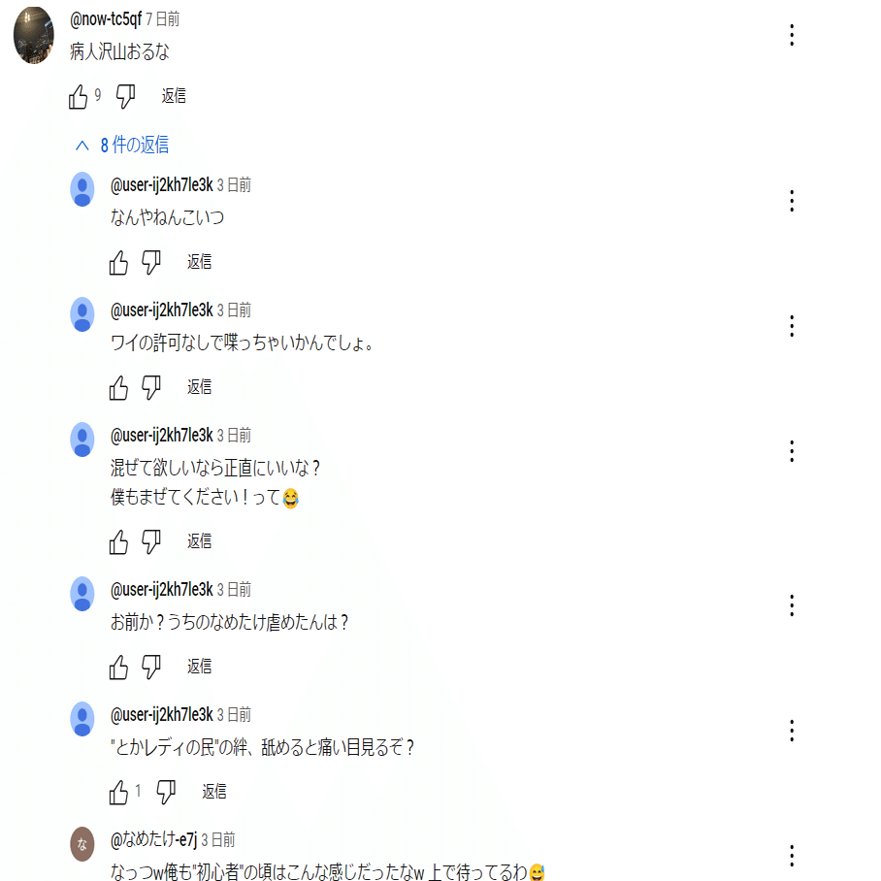
Task: Dislike the reply about 'とかレディの民'の絆
Action: click(x=166, y=793)
